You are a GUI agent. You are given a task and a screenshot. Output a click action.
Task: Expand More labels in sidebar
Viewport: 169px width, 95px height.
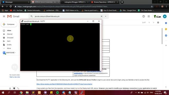click(9, 48)
